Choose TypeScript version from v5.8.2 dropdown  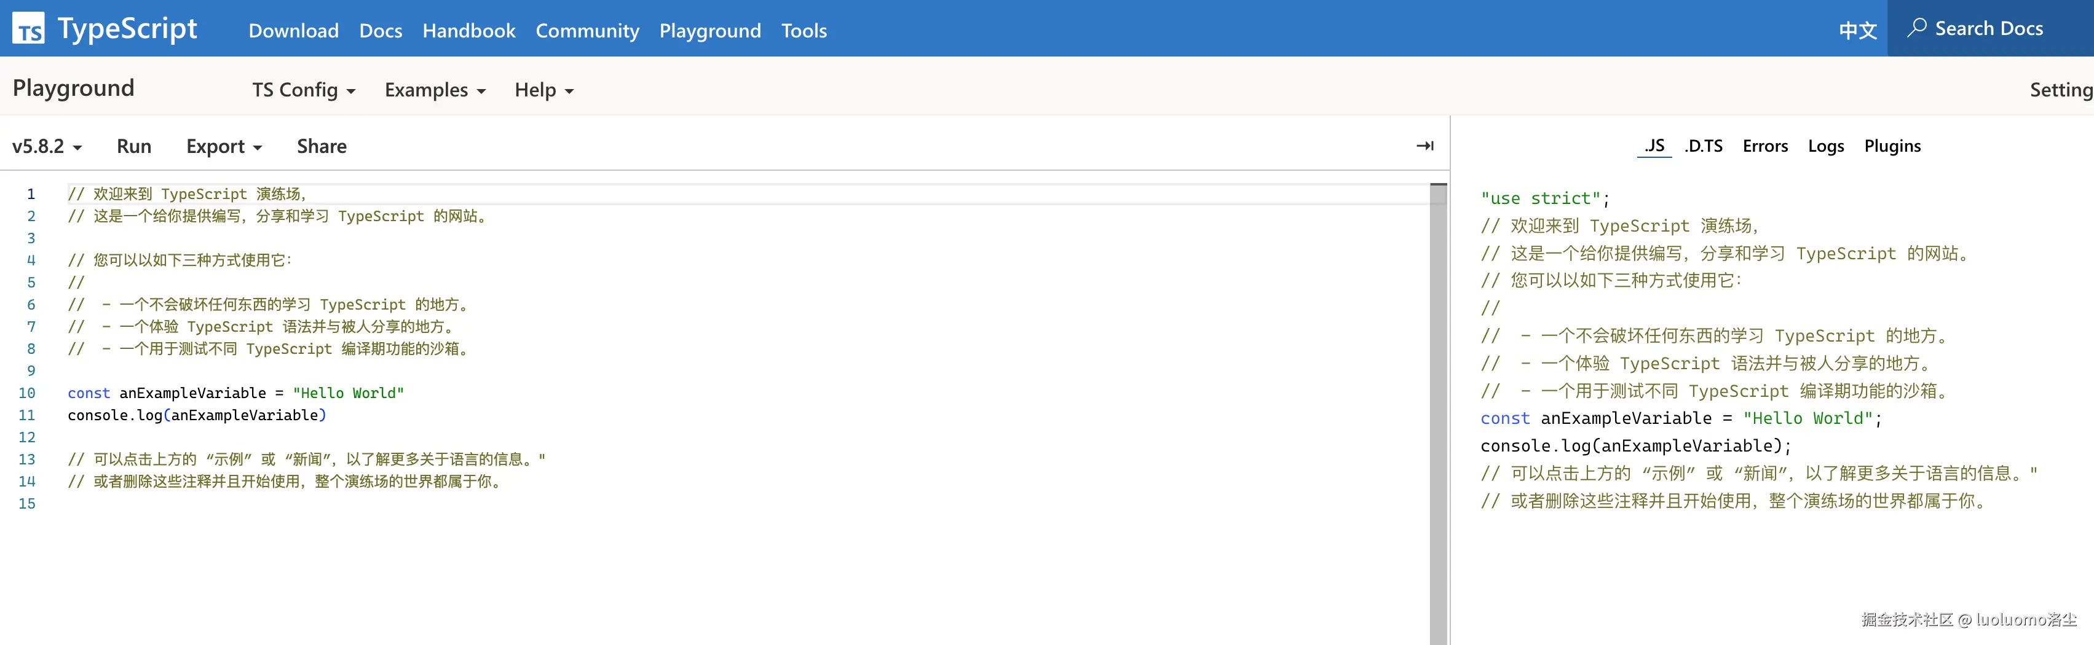pos(47,146)
